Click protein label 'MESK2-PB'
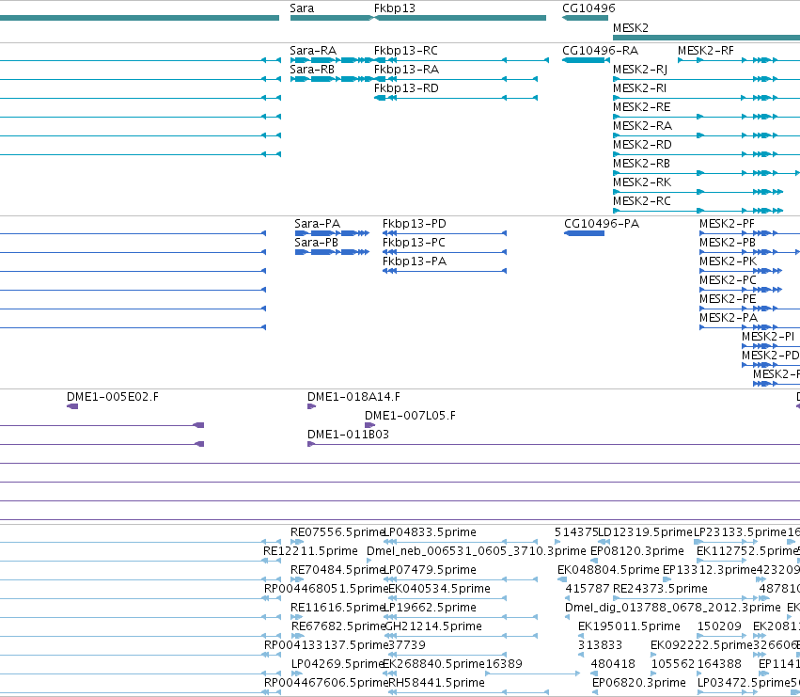Screen dimensions: 800x697 pyautogui.click(x=728, y=243)
